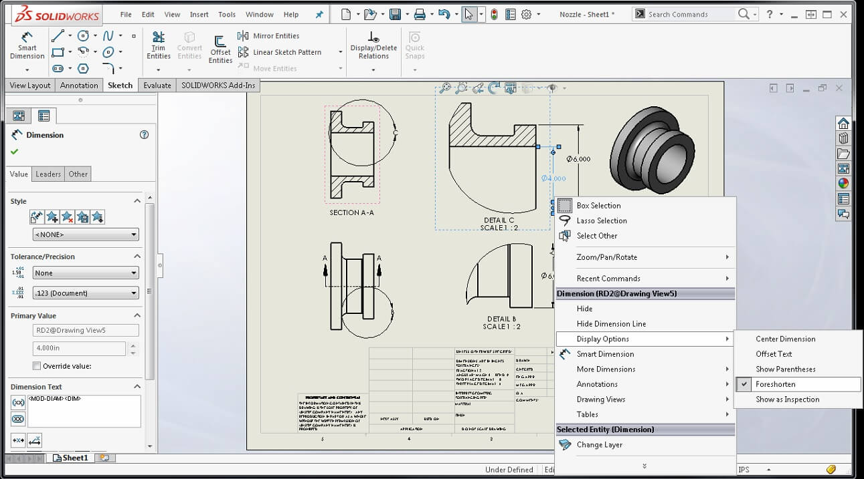The width and height of the screenshot is (864, 479).
Task: Expand the precision .123 (Document) dropdown
Action: click(86, 293)
